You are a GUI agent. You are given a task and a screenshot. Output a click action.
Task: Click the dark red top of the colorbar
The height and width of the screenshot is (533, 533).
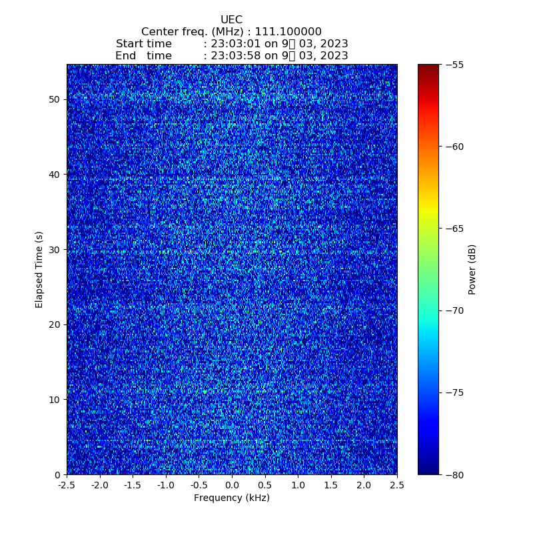pos(428,69)
